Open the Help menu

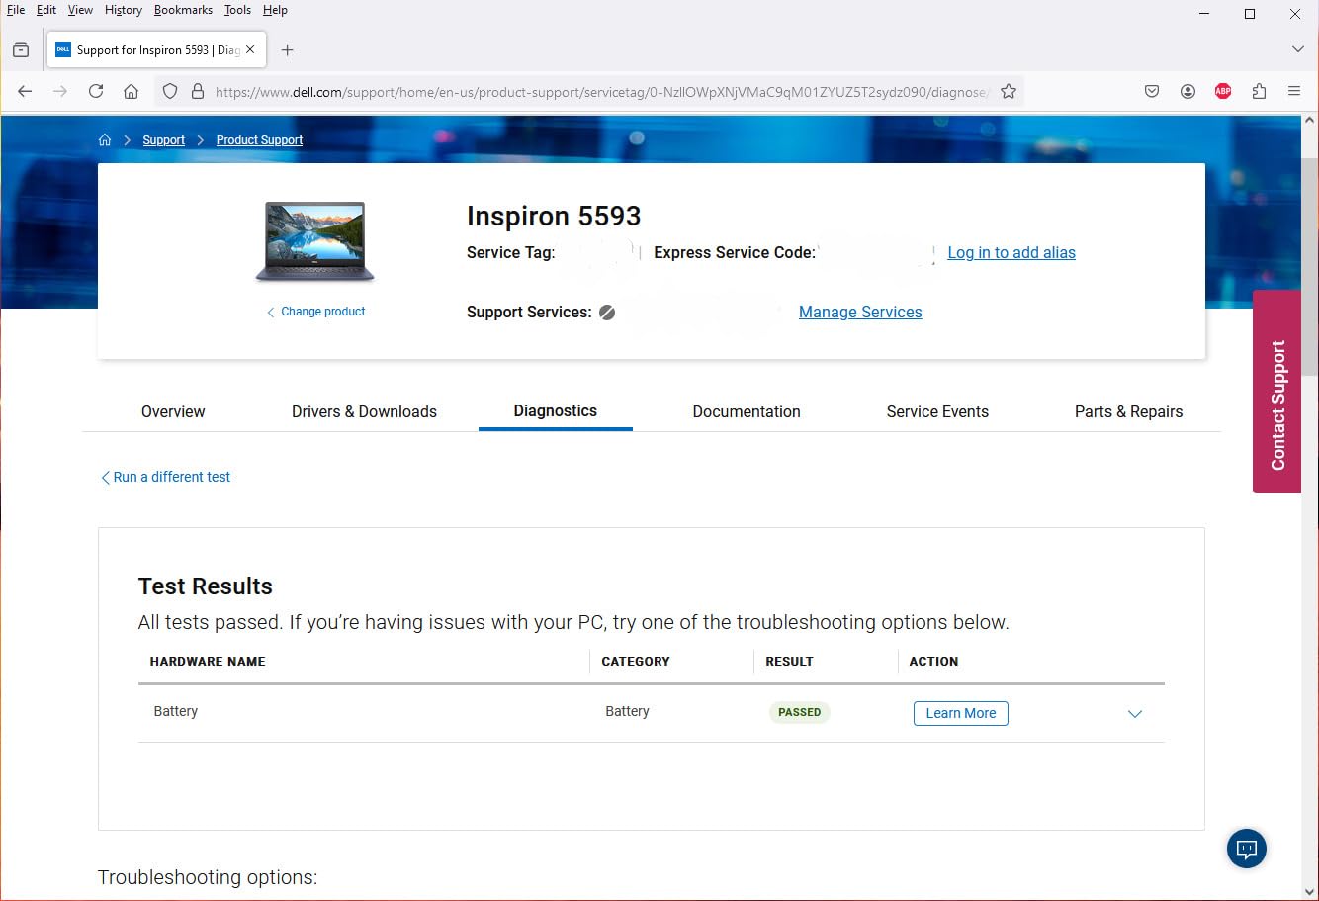[x=275, y=10]
